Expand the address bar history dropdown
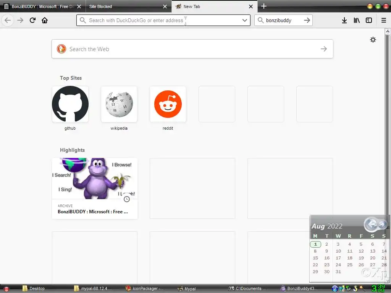The width and height of the screenshot is (391, 293). click(245, 20)
